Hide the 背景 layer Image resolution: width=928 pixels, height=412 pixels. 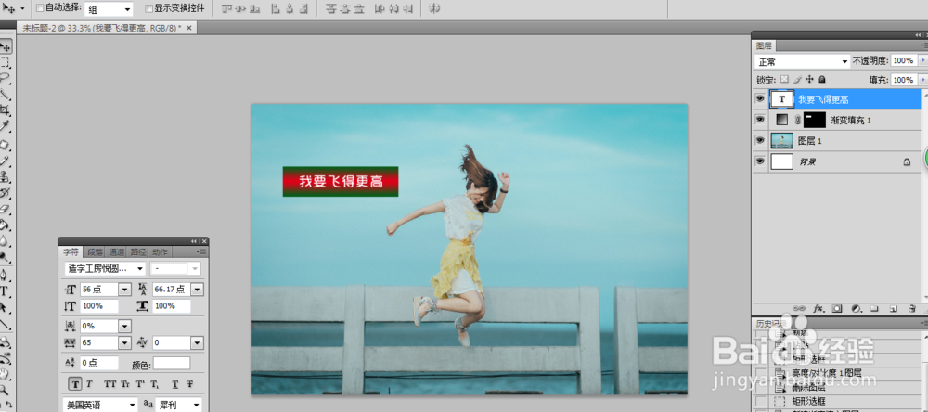(x=760, y=161)
